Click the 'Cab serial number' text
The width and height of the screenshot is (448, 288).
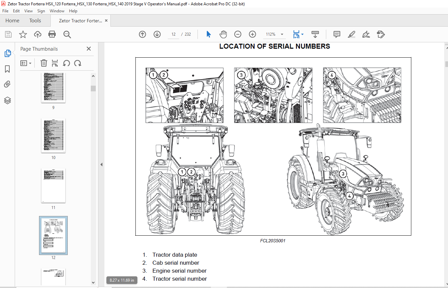(176, 263)
